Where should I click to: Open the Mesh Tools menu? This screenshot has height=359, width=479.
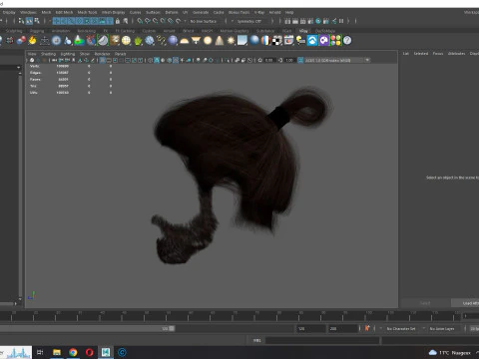87,12
